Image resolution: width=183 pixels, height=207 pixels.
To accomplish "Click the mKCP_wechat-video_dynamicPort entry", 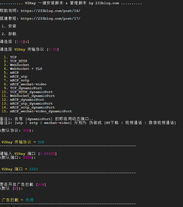I will point(41,111).
